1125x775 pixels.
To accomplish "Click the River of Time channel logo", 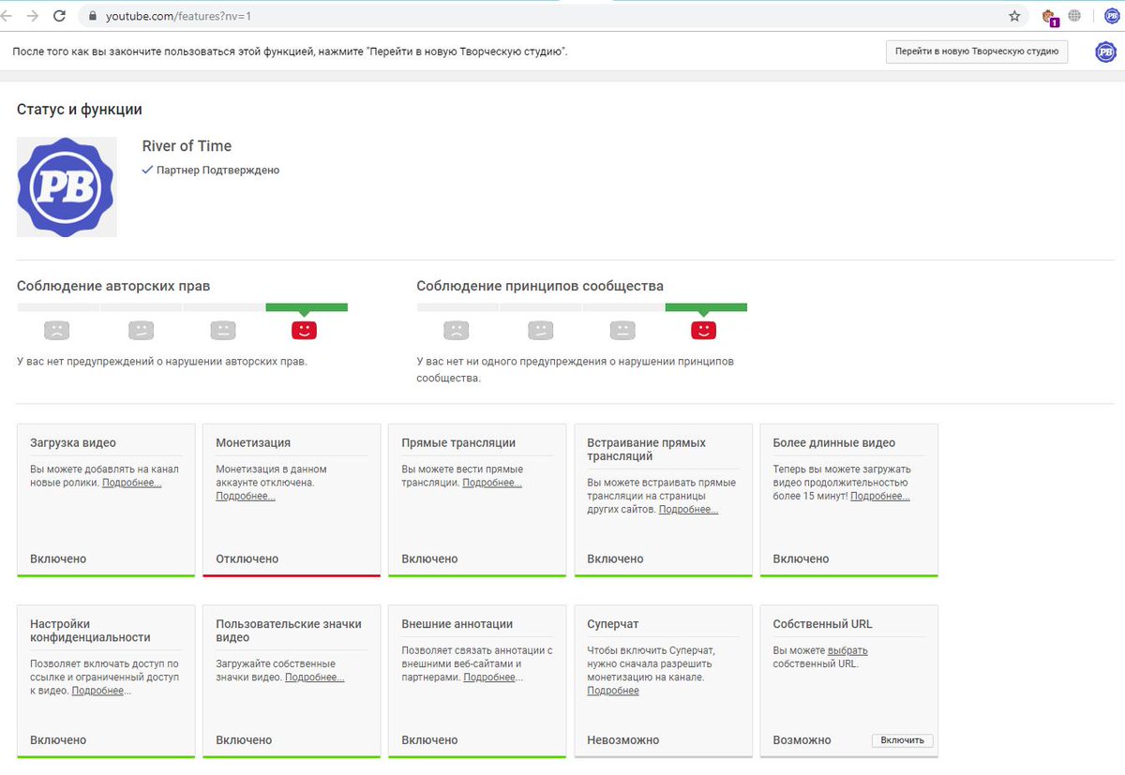I will (x=67, y=186).
